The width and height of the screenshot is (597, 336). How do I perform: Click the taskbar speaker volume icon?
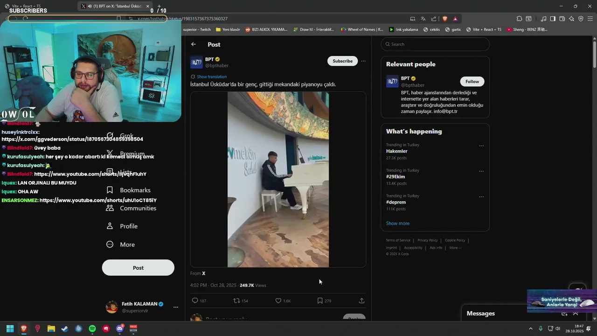(x=558, y=329)
